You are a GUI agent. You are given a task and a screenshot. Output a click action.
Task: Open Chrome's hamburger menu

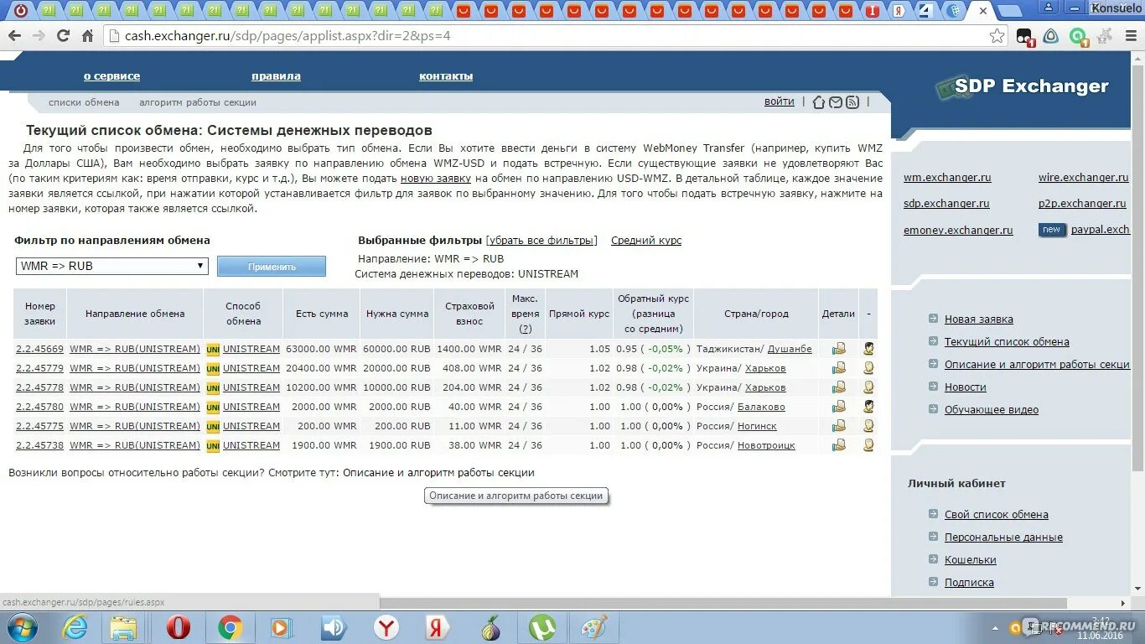(x=1131, y=36)
